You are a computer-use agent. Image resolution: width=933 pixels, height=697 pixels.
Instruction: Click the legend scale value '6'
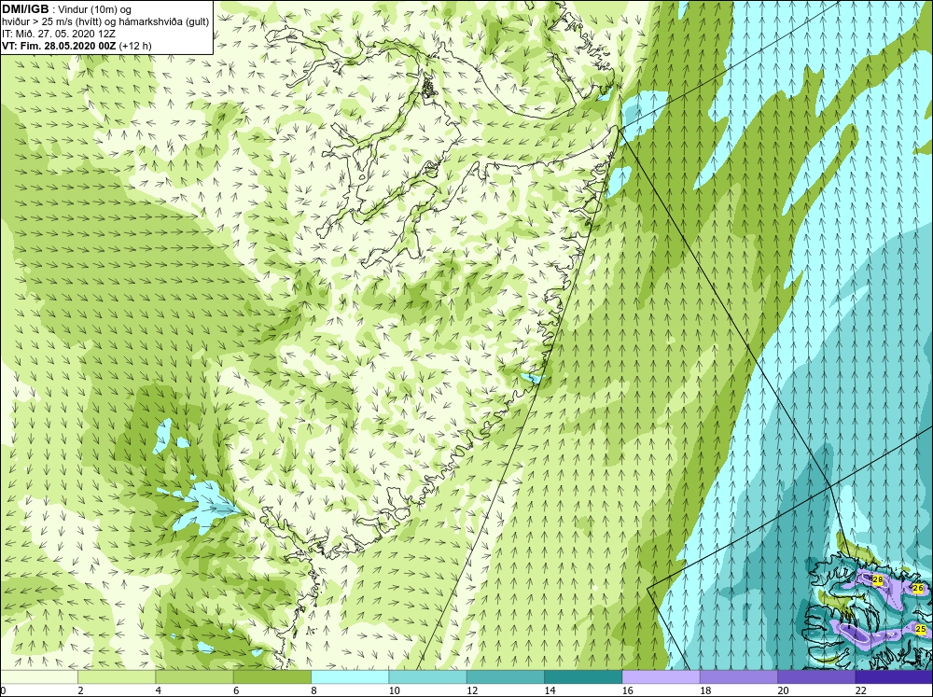[236, 690]
